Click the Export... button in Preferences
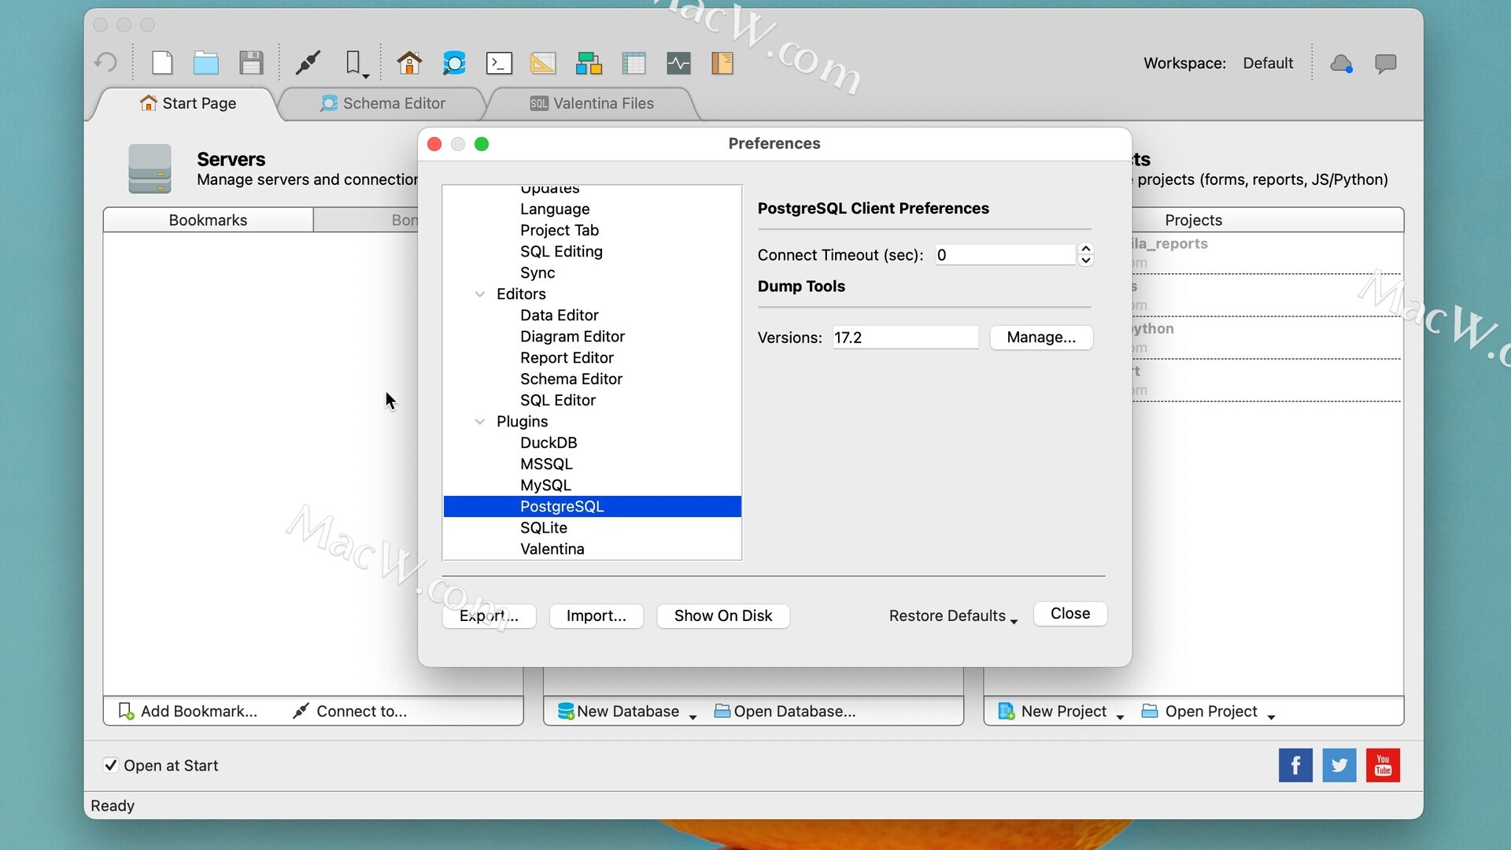Screen dimensions: 1511x850 [489, 616]
